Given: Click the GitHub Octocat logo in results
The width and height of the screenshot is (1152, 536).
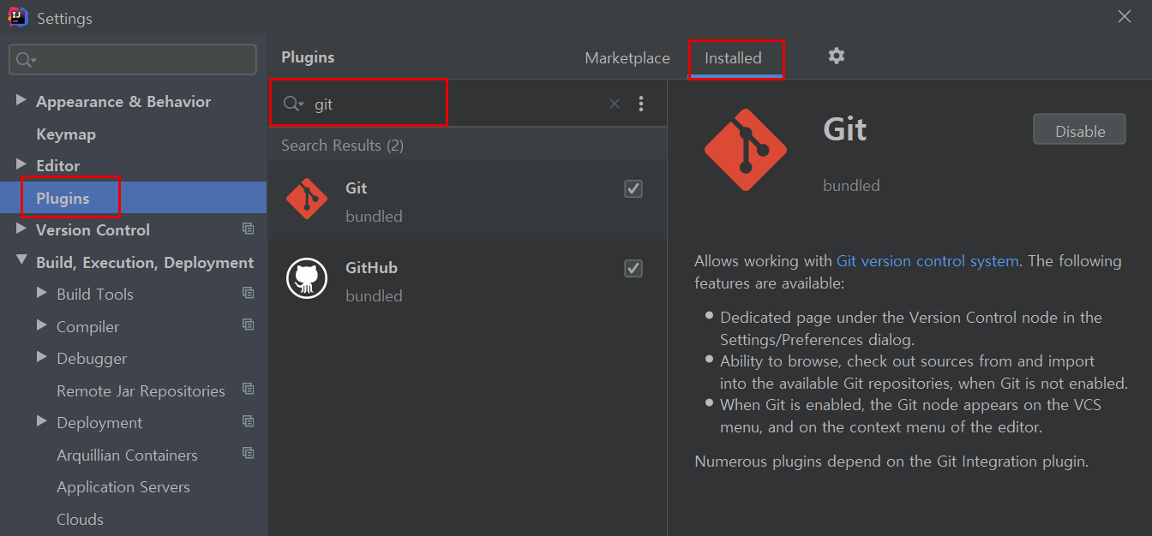Looking at the screenshot, I should (307, 278).
